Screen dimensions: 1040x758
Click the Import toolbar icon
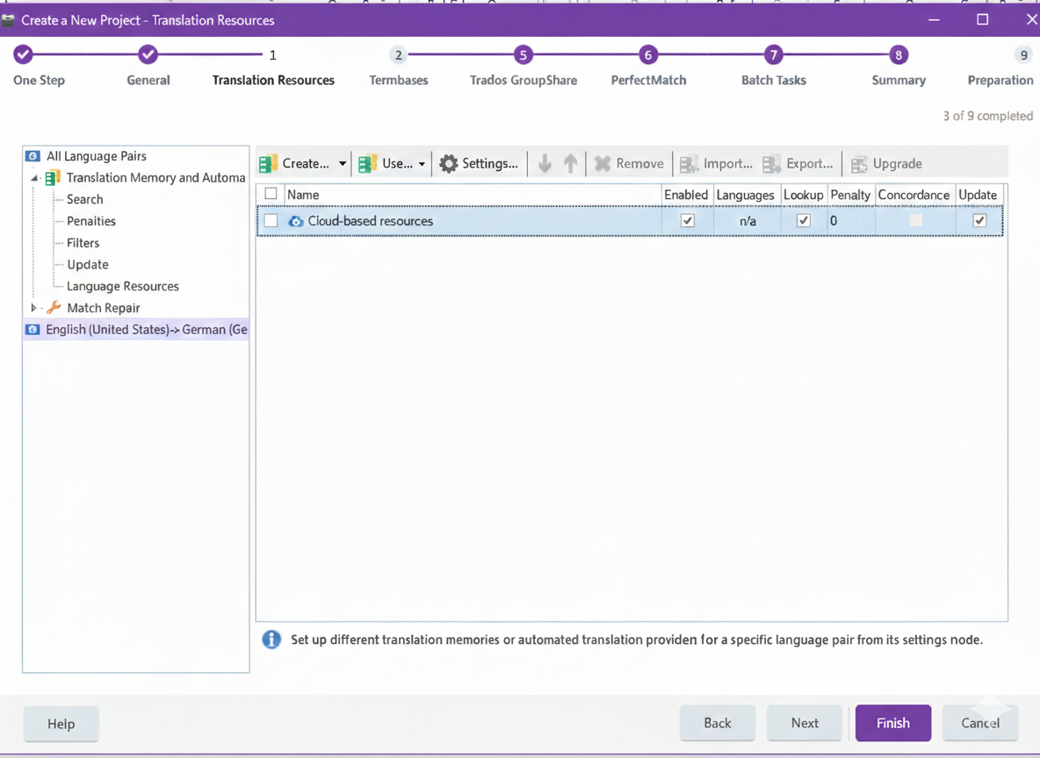coord(690,164)
